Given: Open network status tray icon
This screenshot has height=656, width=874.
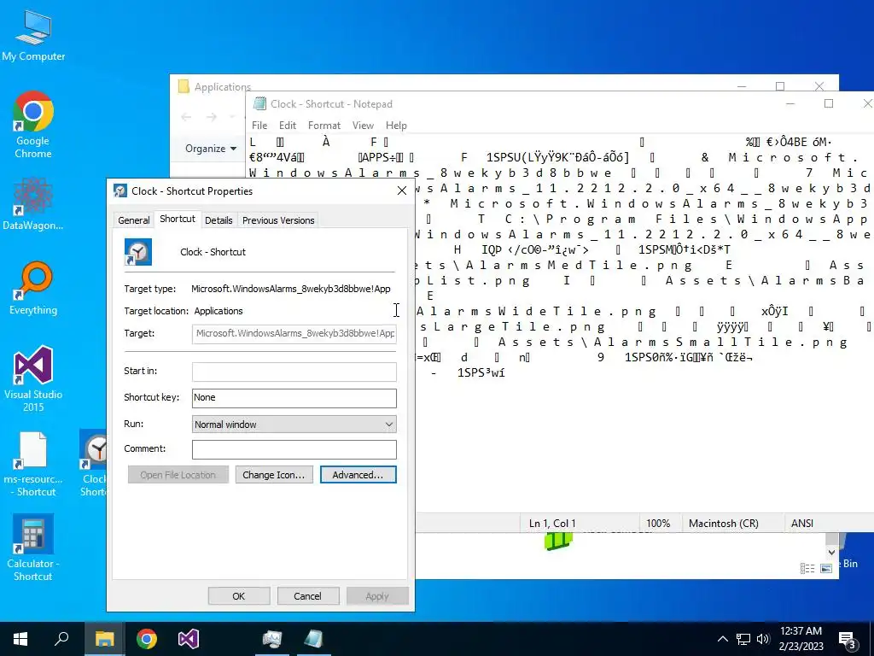Looking at the screenshot, I should pos(743,639).
